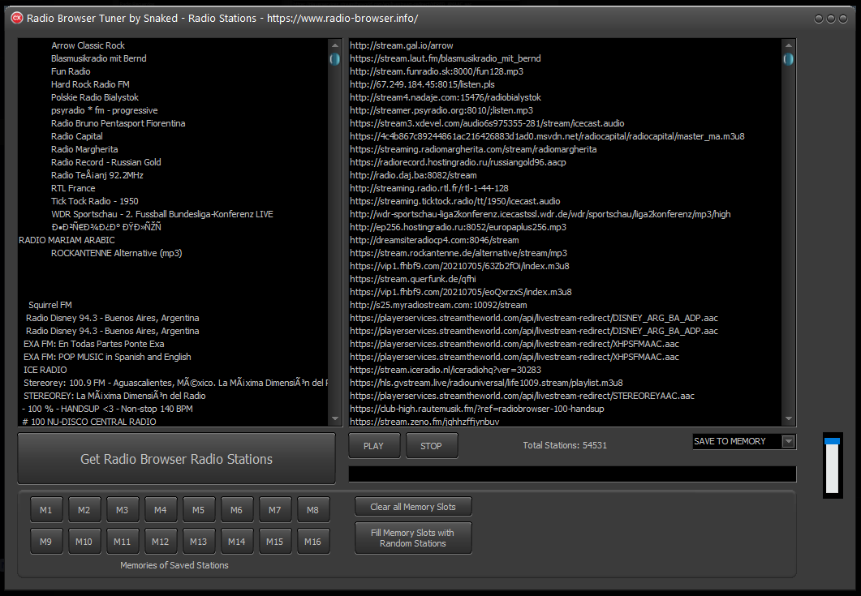This screenshot has width=861, height=596.
Task: Select Fun Radio station
Action: click(71, 71)
